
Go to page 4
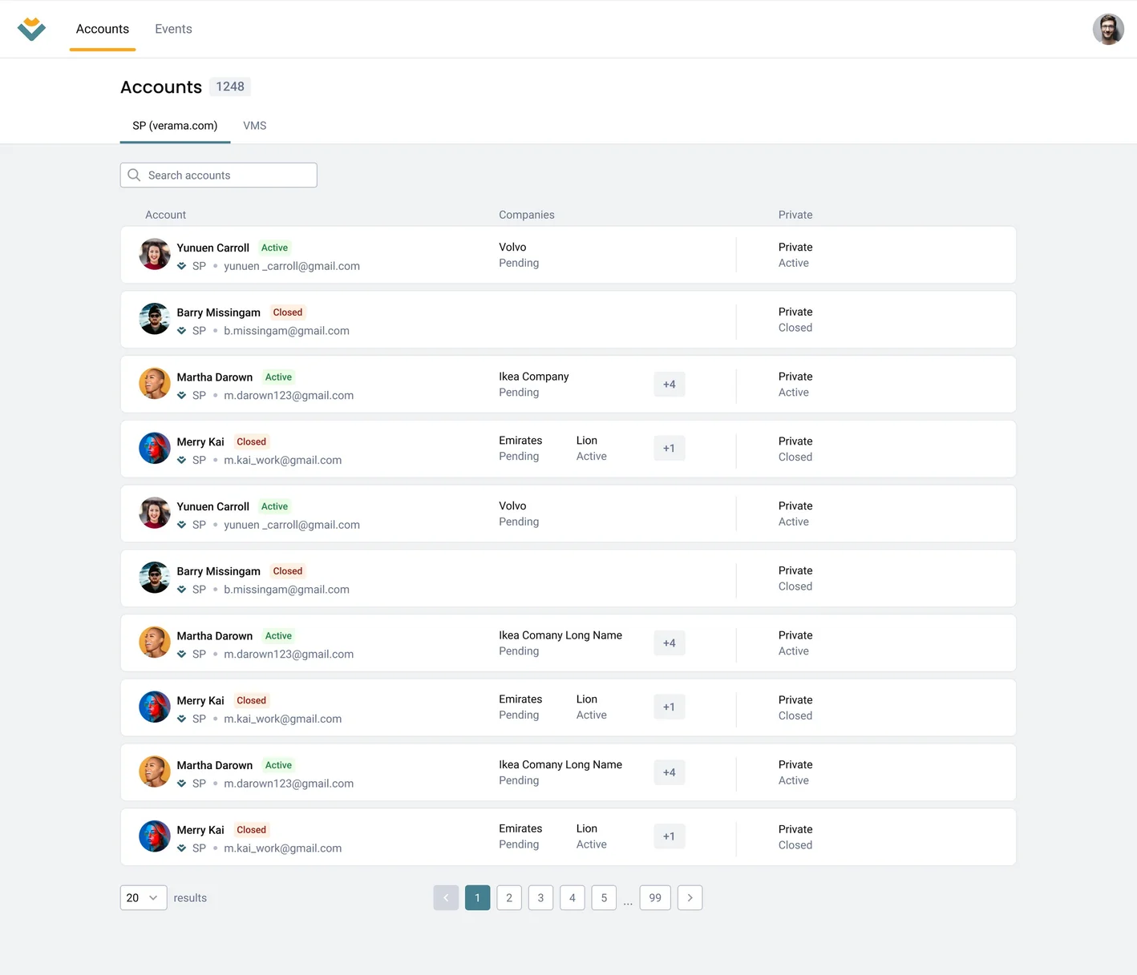pos(573,897)
